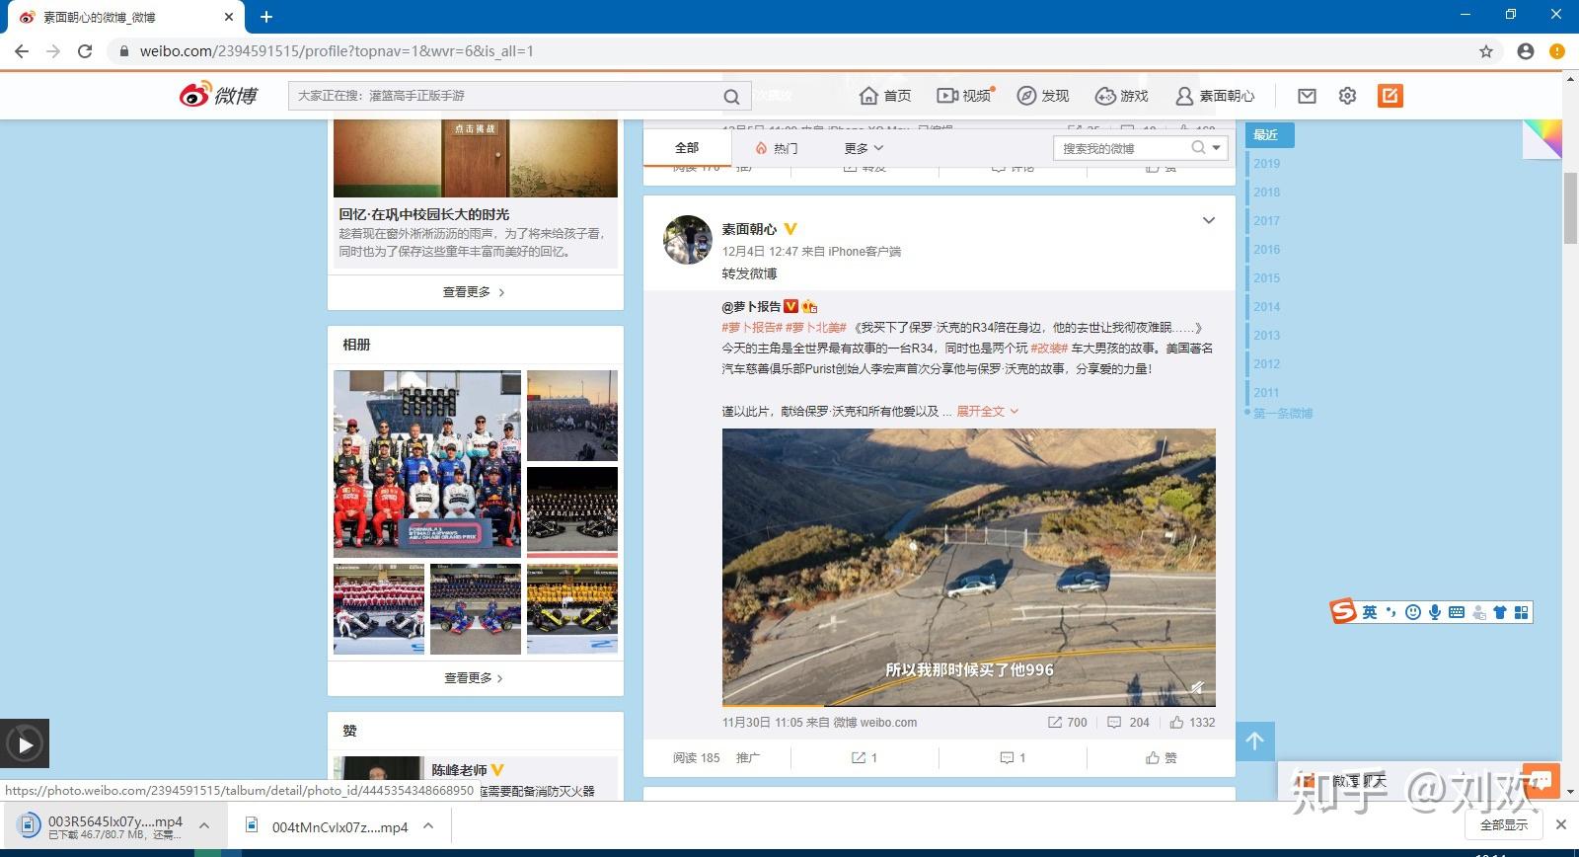
Task: Click 素面朝心 avatar in post
Action: pyautogui.click(x=688, y=240)
